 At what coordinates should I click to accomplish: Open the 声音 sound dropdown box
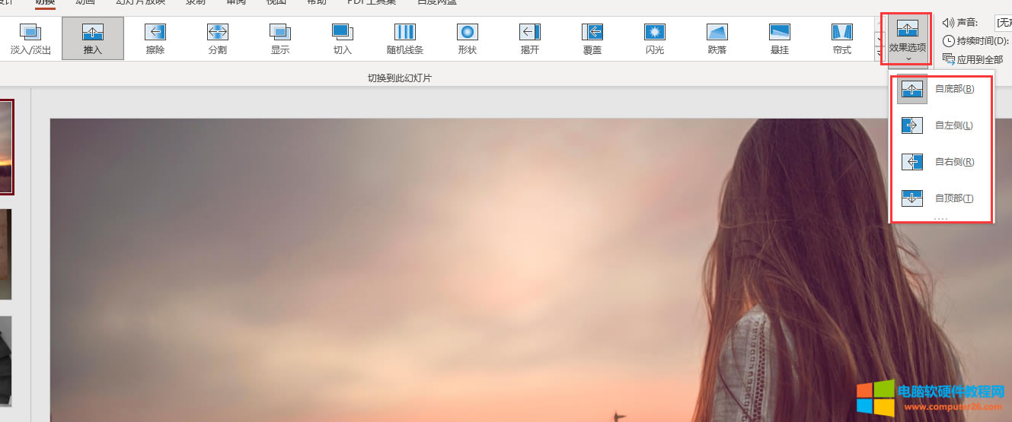pos(1003,23)
